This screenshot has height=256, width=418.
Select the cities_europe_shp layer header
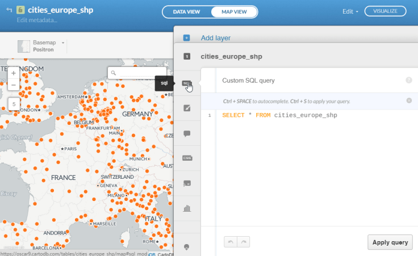pos(231,56)
